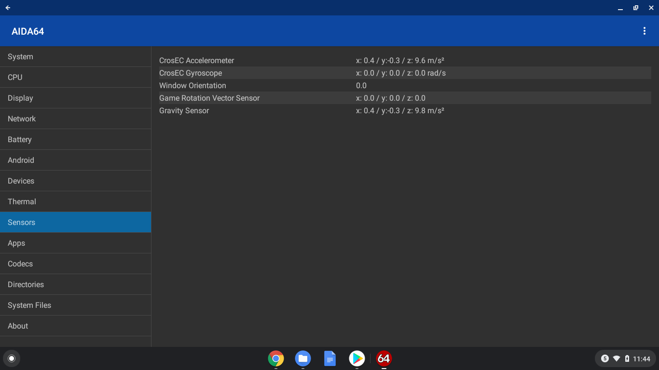Click the back arrow in title bar
The image size is (659, 370).
coord(8,8)
